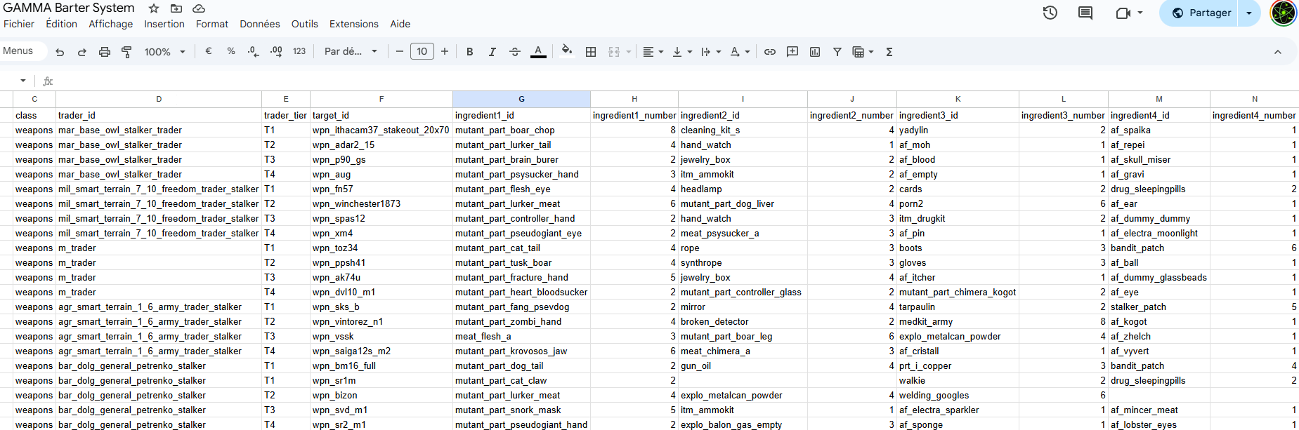Format as percent
Viewport: 1299px width, 430px height.
click(x=231, y=51)
